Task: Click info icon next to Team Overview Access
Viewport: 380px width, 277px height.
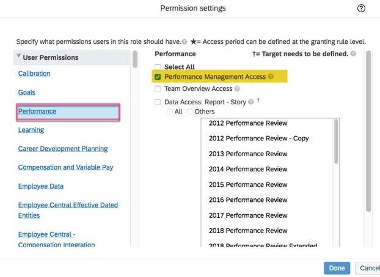Action: tap(238, 89)
